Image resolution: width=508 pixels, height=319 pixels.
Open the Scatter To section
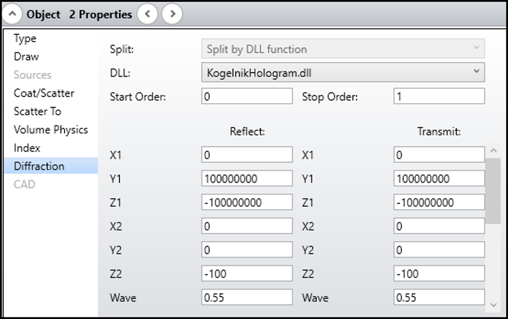pos(37,111)
